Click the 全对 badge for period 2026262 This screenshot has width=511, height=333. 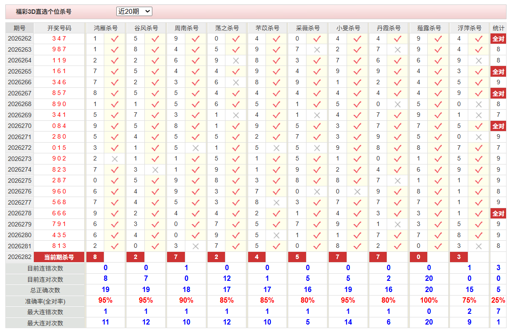coord(498,39)
